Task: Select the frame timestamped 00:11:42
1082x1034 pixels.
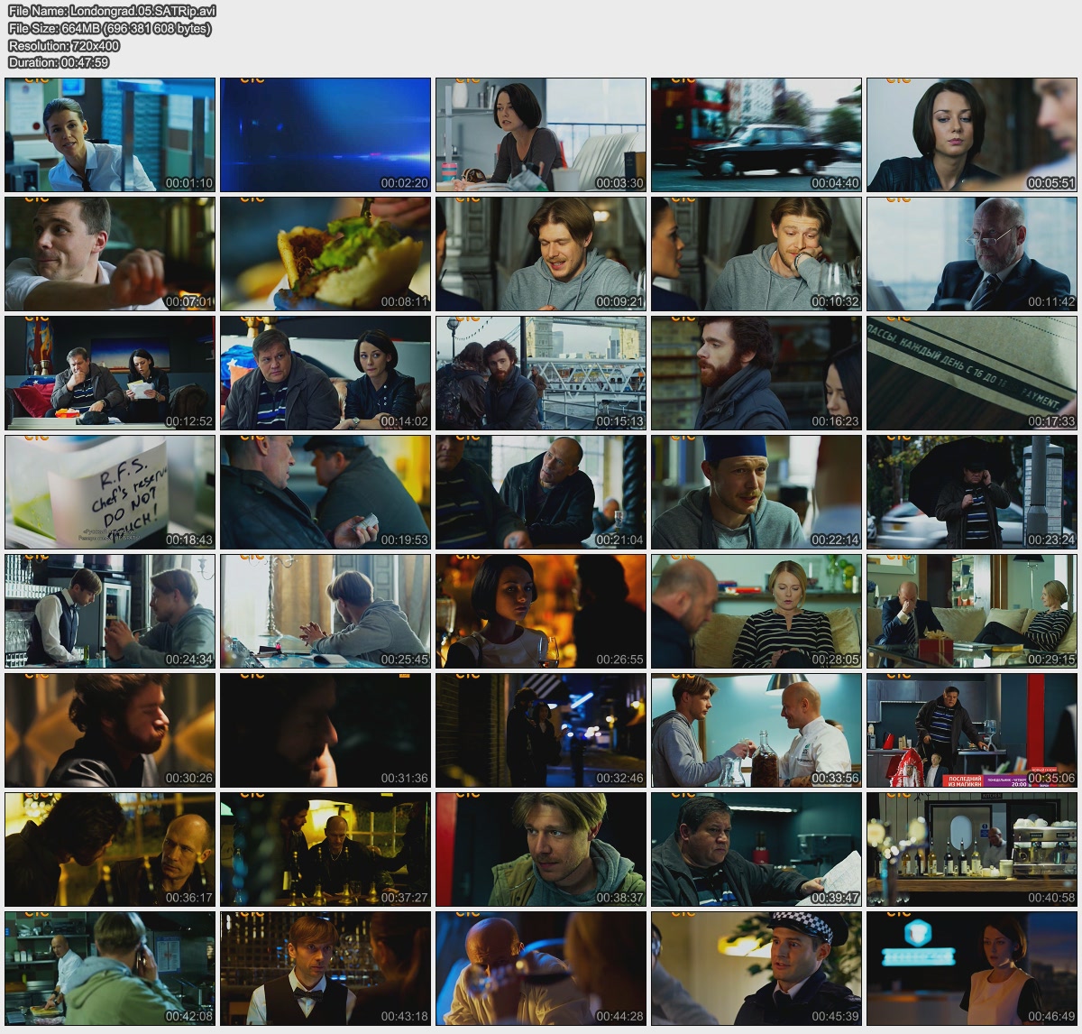Action: [x=972, y=254]
